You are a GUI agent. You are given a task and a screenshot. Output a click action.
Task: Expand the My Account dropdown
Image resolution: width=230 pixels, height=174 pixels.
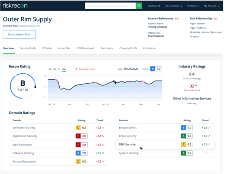pos(211,6)
